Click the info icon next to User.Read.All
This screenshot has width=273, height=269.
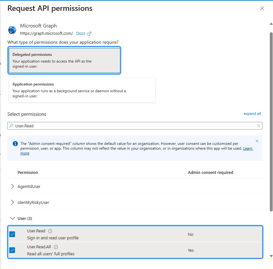coord(56,247)
